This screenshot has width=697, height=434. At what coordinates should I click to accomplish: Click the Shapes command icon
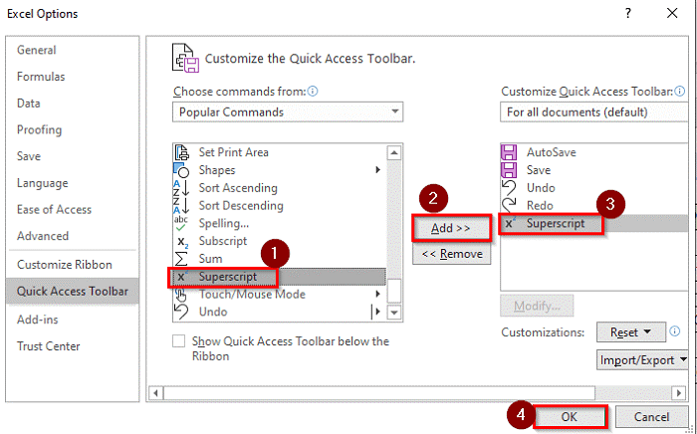[181, 170]
